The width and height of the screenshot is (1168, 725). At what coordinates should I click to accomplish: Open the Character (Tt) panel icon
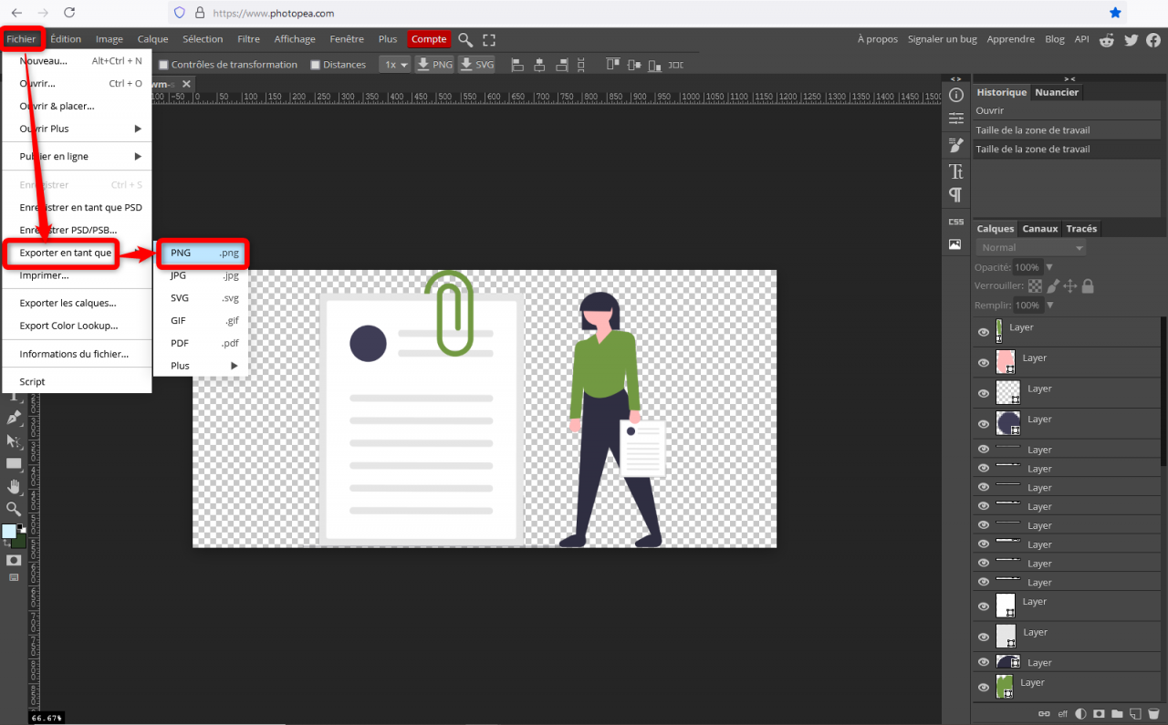point(955,171)
